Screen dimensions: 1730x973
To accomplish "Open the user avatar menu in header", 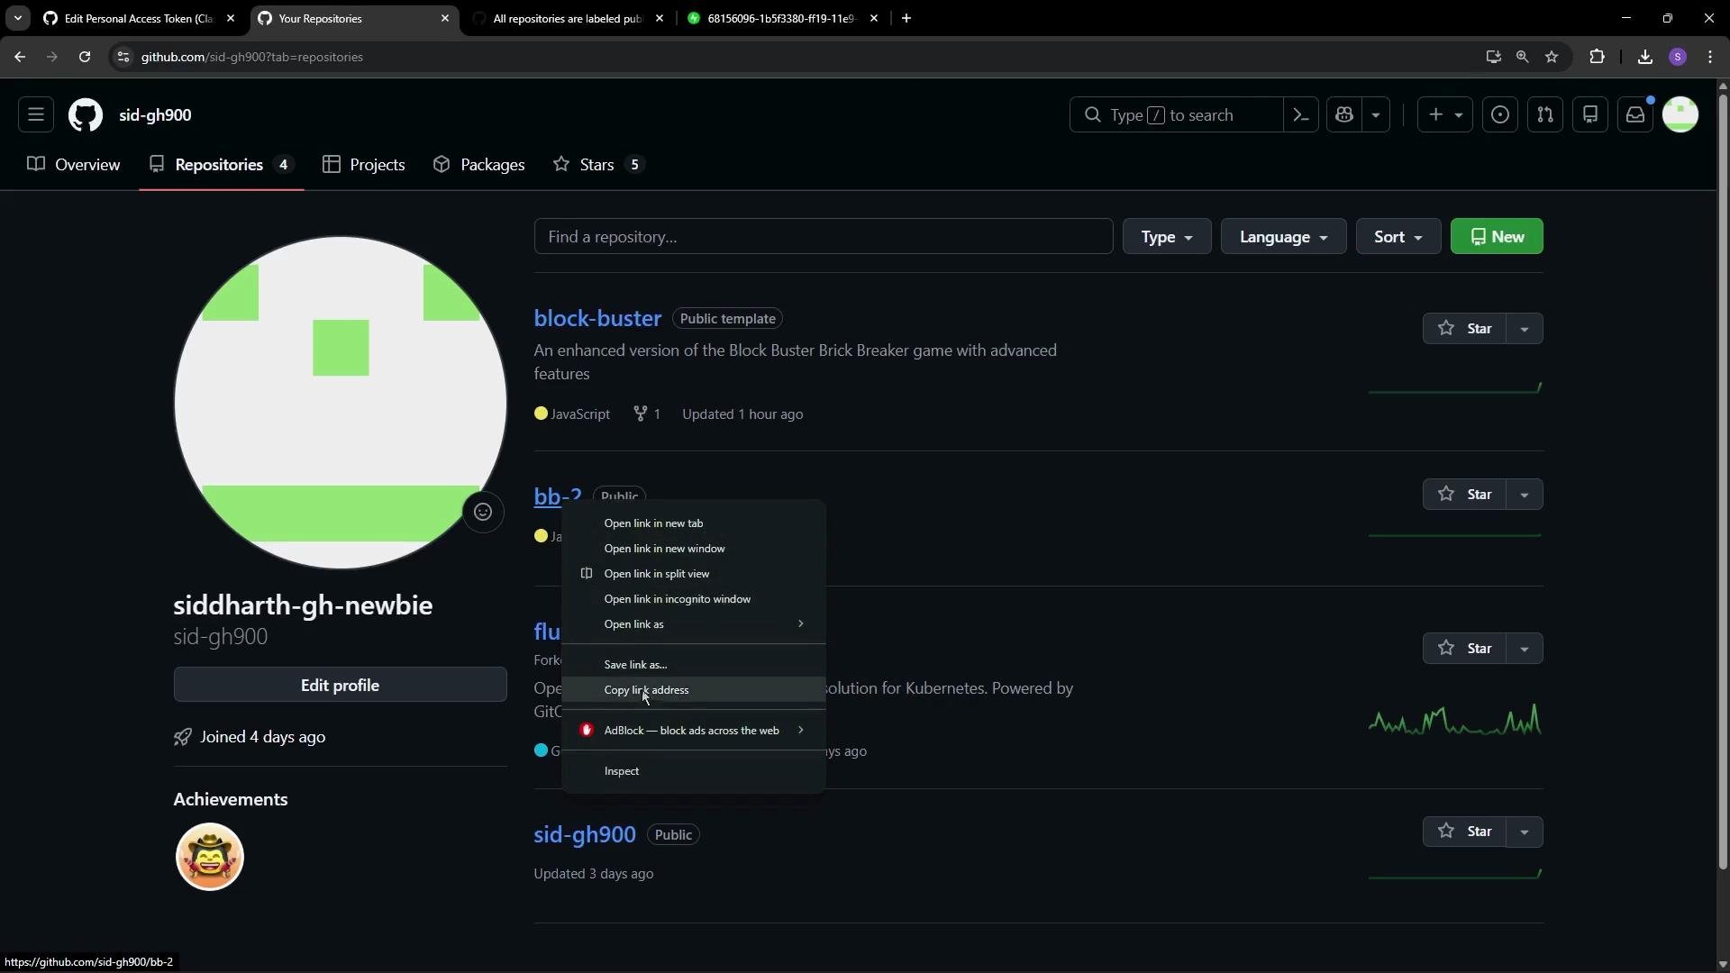I will point(1680,114).
